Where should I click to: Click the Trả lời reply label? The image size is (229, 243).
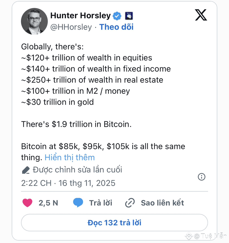101,203
